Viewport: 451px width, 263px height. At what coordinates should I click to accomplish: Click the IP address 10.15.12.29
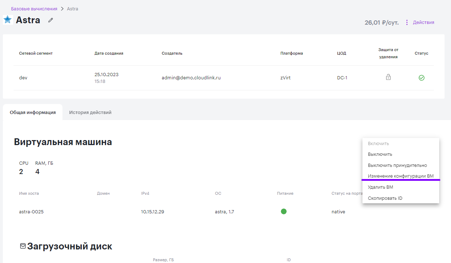152,212
